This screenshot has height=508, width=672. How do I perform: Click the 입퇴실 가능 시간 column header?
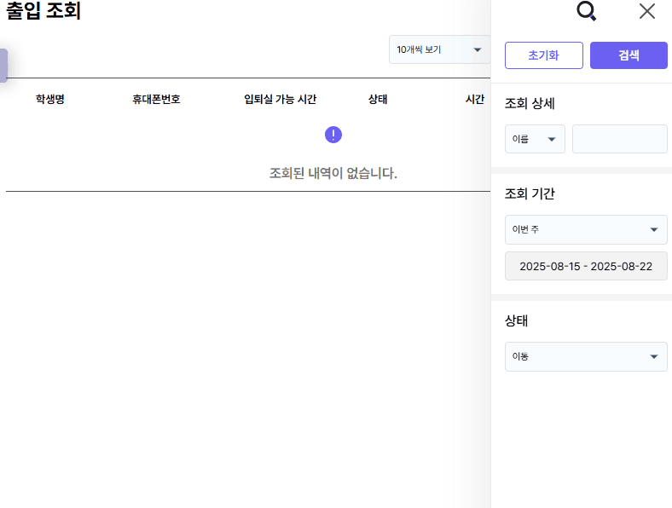[x=280, y=100]
